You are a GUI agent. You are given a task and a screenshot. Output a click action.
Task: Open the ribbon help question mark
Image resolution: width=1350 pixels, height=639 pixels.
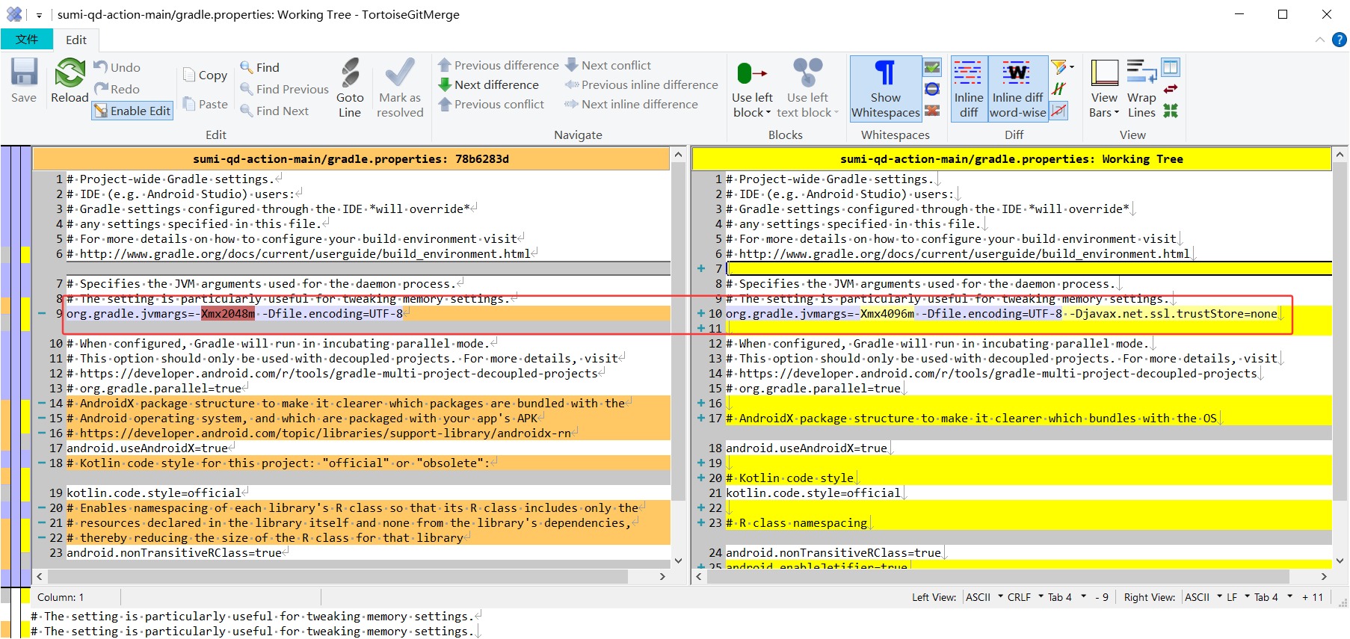click(x=1340, y=40)
